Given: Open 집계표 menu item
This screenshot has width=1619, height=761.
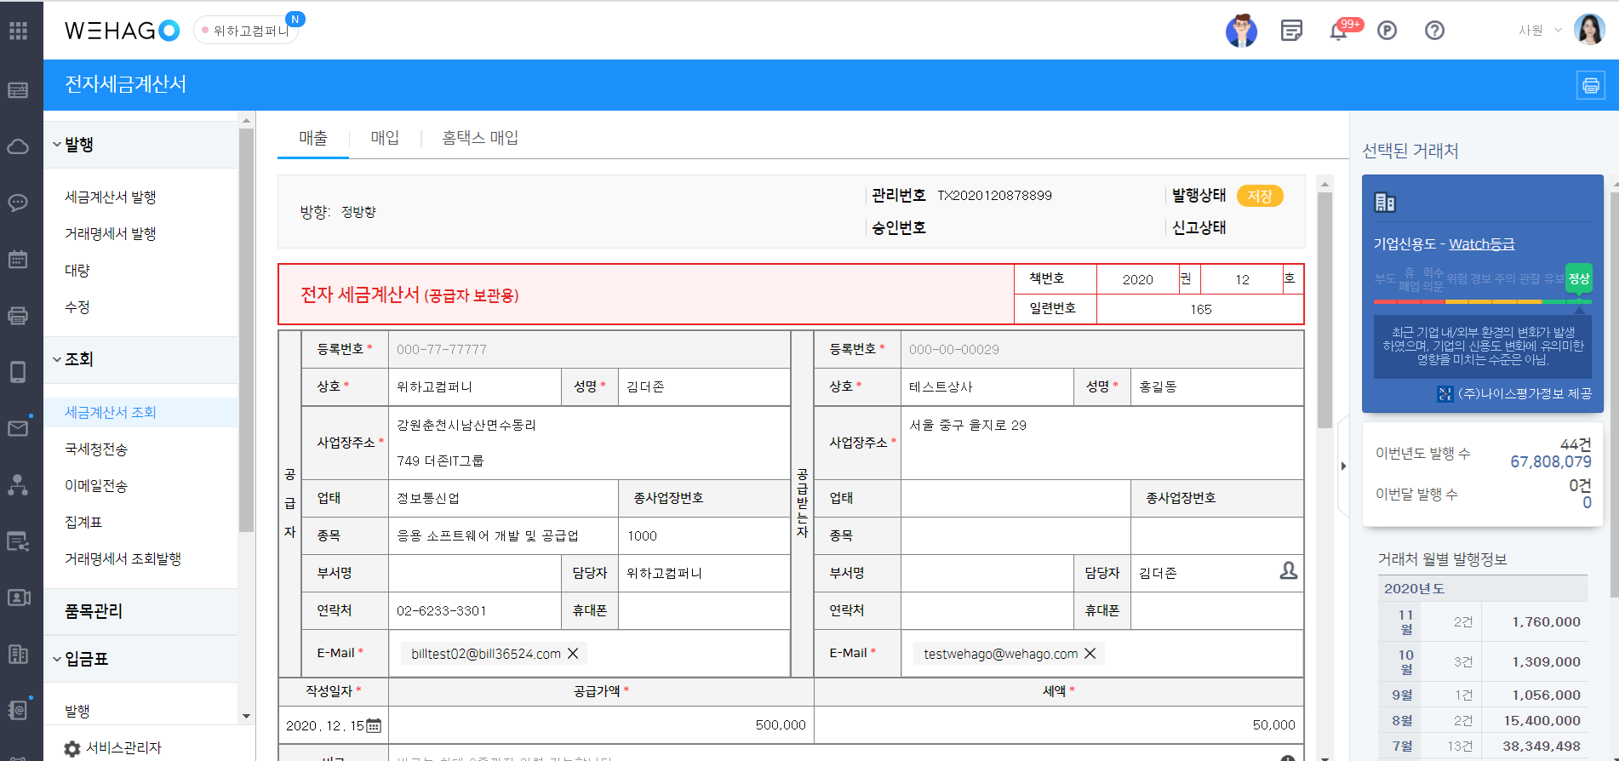Looking at the screenshot, I should pos(83,523).
